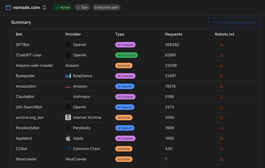The image size is (265, 168).
Task: Click the Internet Archive logo icon
Action: pyautogui.click(x=68, y=117)
